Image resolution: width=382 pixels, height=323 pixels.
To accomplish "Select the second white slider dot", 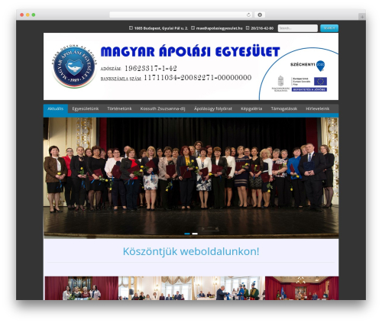I will [195, 234].
